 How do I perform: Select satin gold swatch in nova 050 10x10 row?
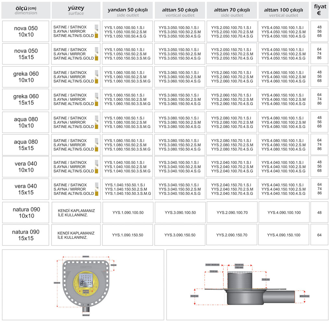pos(96,36)
